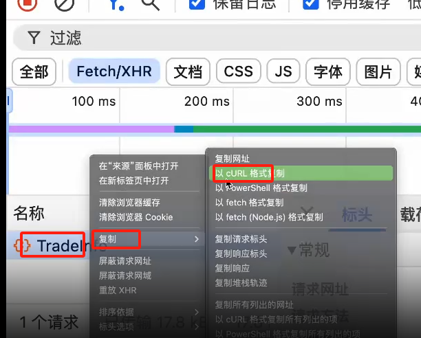This screenshot has width=421, height=338.
Task: Select 以 fetch (Node.js) 格式复制
Action: coord(269,217)
